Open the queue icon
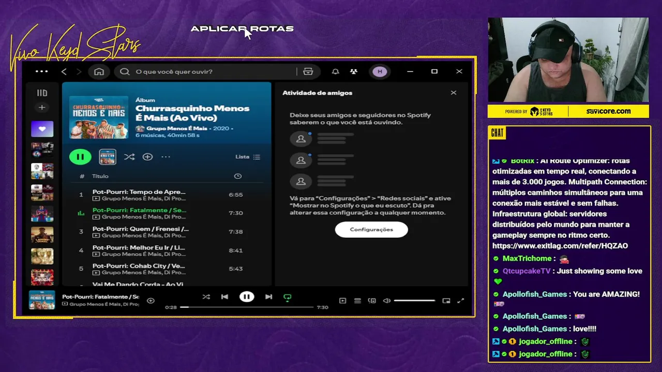This screenshot has height=372, width=662. pos(357,301)
